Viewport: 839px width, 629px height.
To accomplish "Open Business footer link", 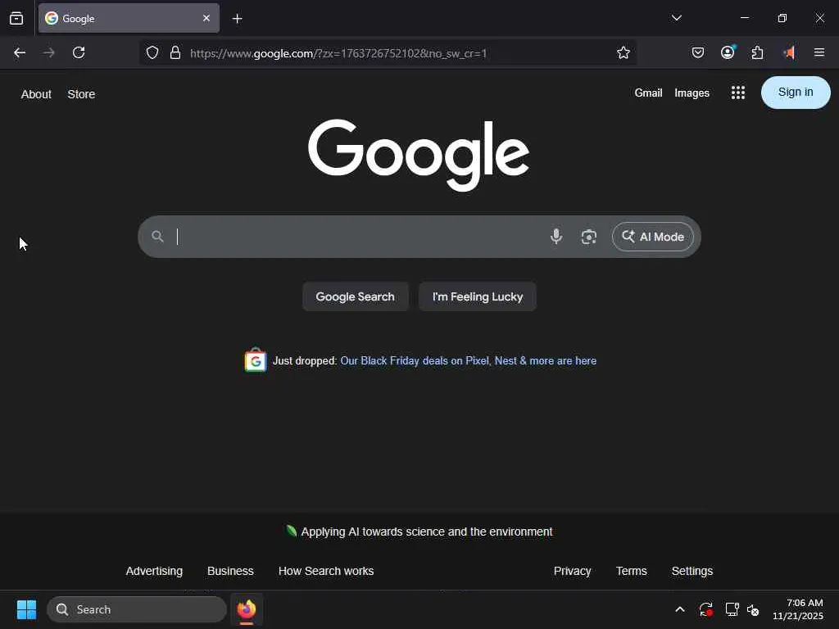I will pyautogui.click(x=230, y=571).
